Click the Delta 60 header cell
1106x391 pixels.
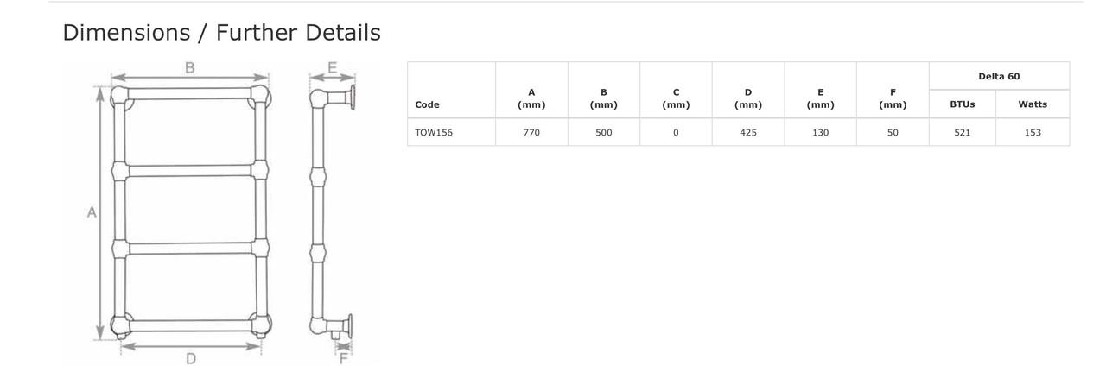(x=999, y=76)
